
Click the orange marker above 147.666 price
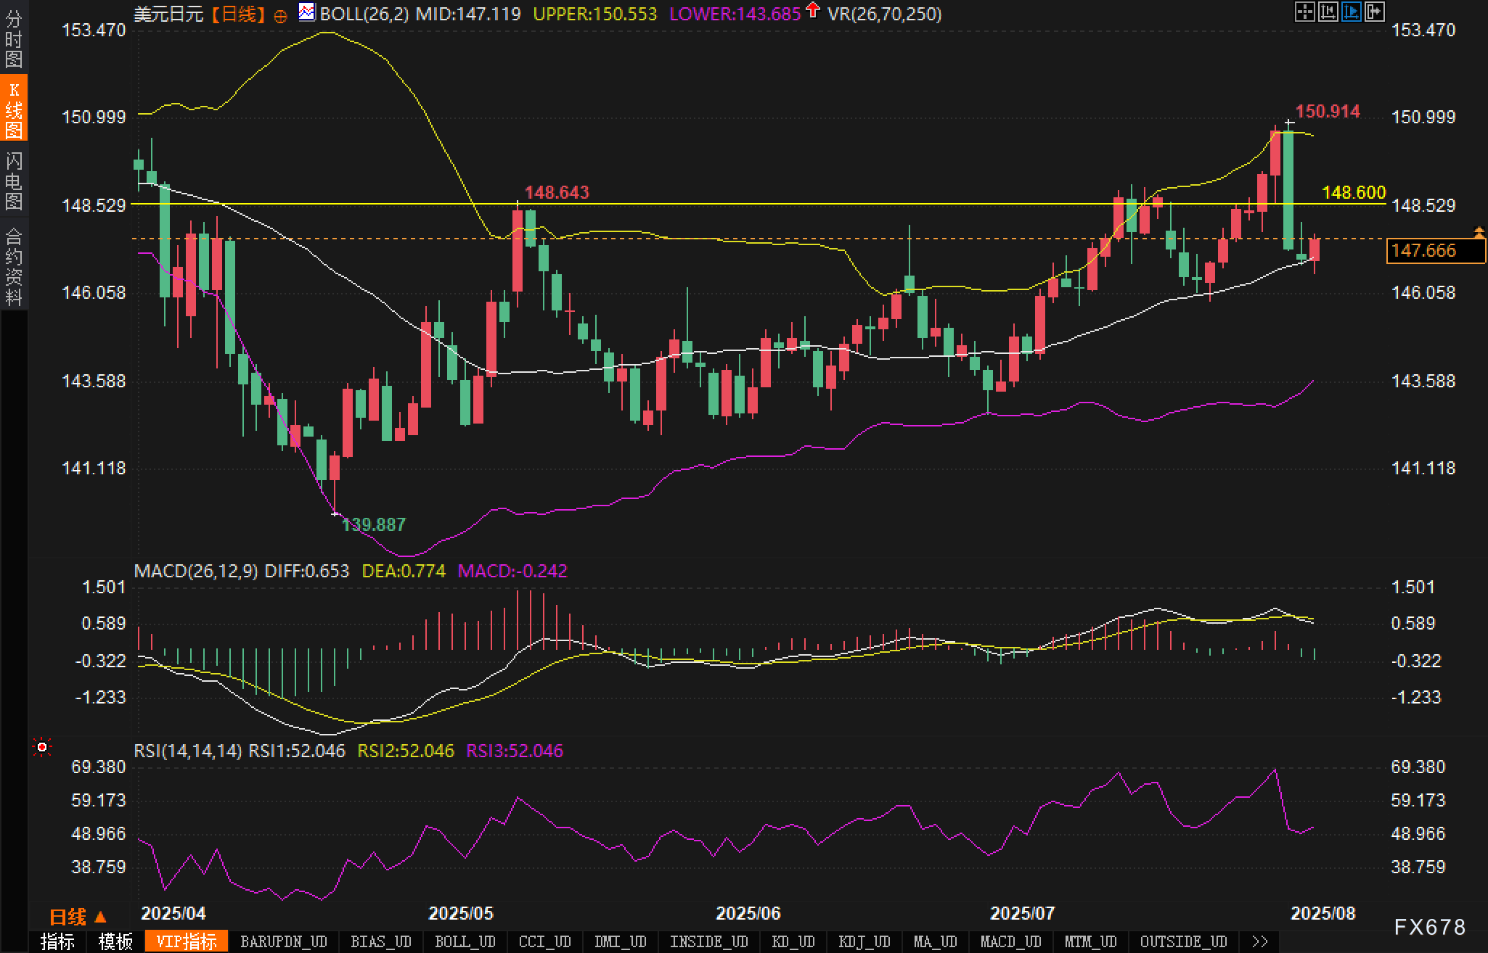(1479, 232)
